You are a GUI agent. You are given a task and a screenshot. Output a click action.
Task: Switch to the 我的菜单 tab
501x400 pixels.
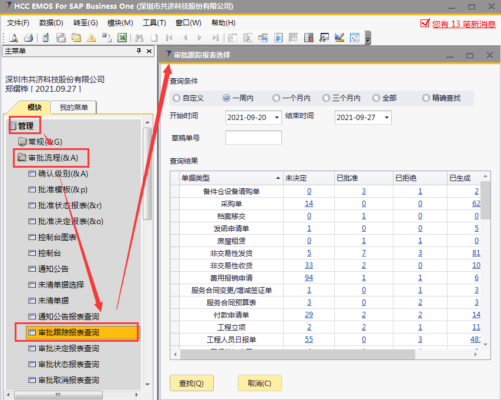[x=73, y=107]
